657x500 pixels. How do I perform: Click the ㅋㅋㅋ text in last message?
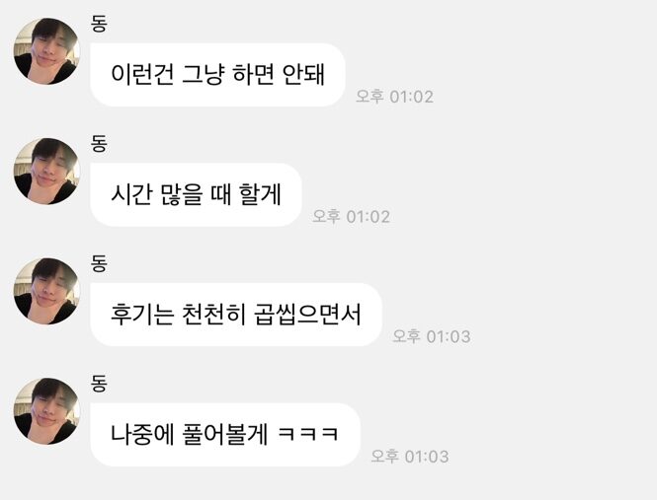click(x=308, y=434)
